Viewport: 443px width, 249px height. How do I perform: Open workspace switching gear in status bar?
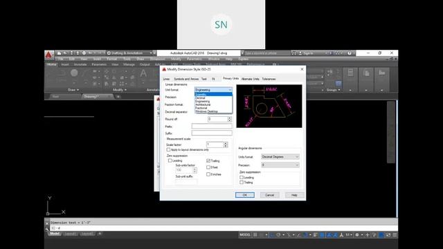coord(357,235)
